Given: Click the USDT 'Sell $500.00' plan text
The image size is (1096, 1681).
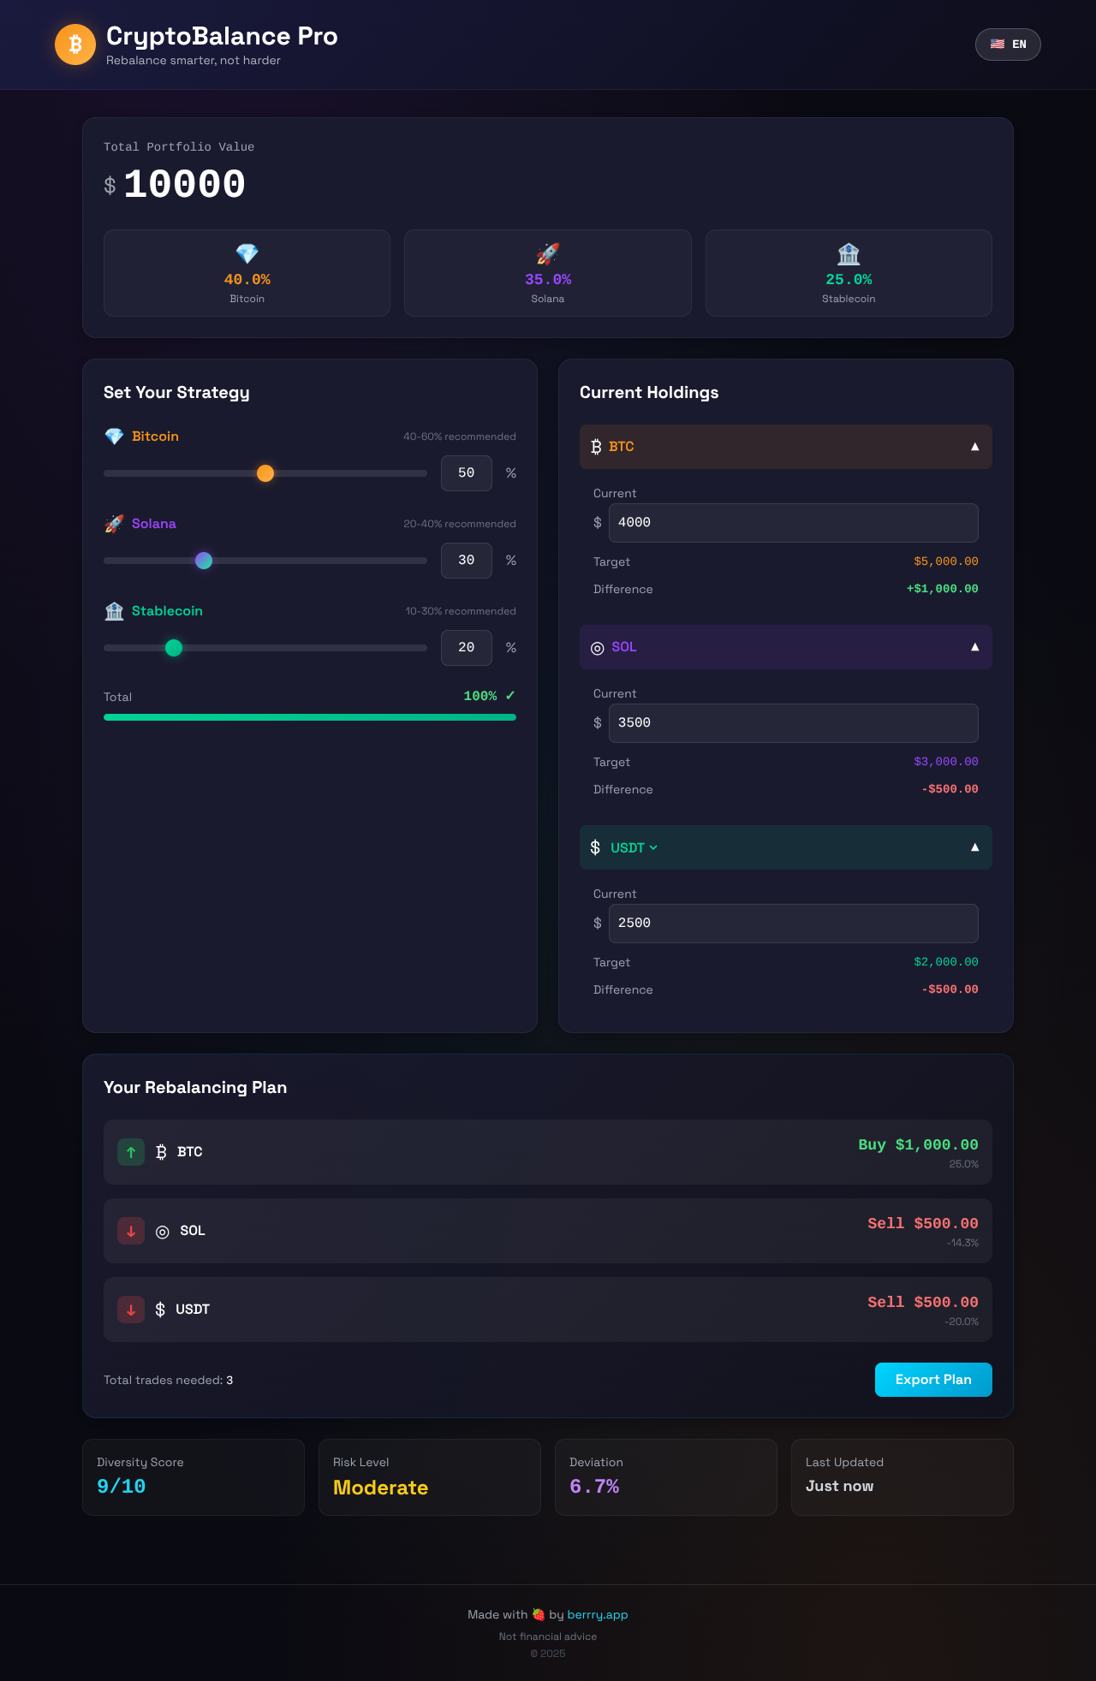Looking at the screenshot, I should 923,1303.
